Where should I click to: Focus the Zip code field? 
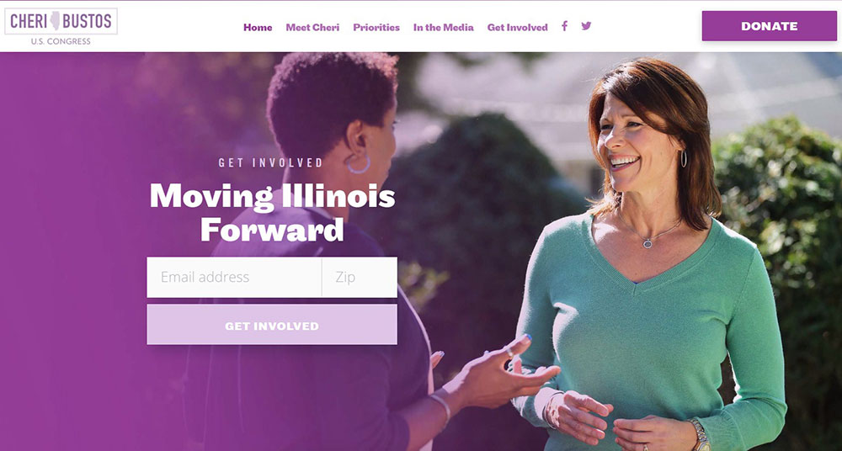(x=360, y=277)
